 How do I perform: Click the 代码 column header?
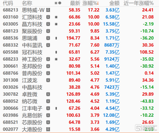8,3
